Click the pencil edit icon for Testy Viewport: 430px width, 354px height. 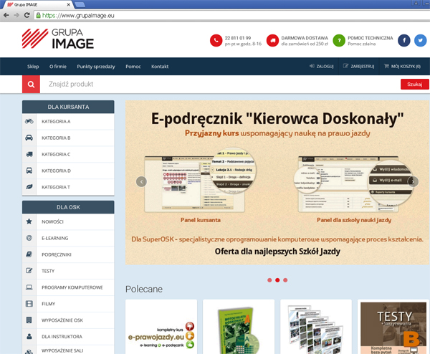point(29,271)
